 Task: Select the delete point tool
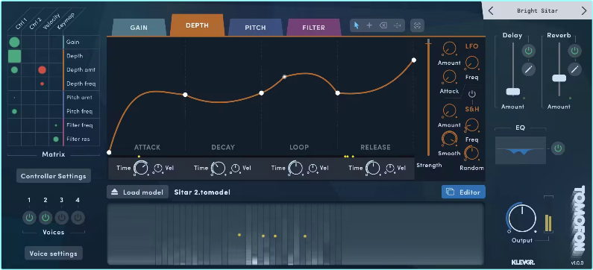pos(383,25)
